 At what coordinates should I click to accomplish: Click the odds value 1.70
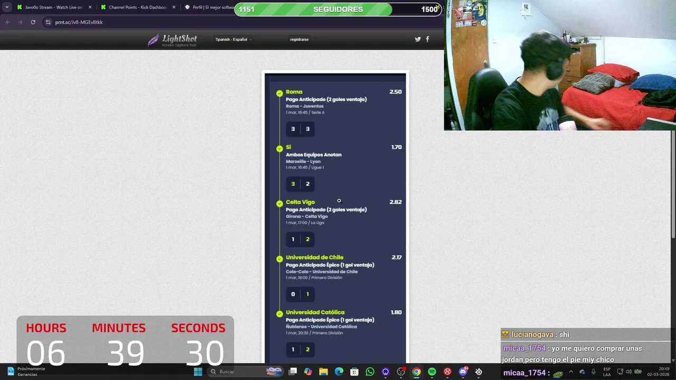(396, 147)
